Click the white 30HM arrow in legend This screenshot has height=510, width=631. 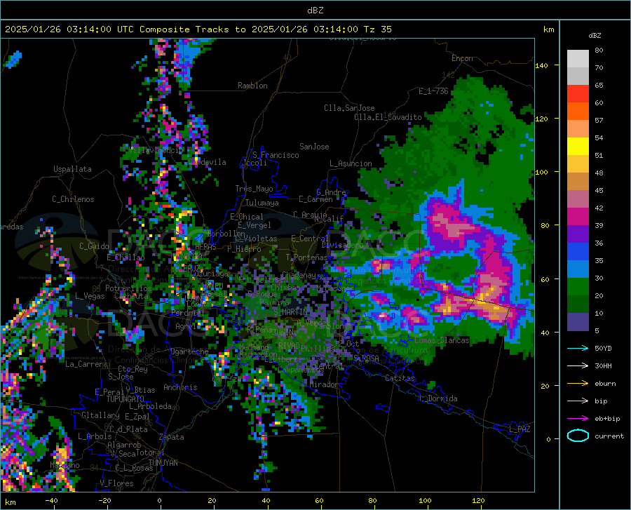tap(578, 366)
